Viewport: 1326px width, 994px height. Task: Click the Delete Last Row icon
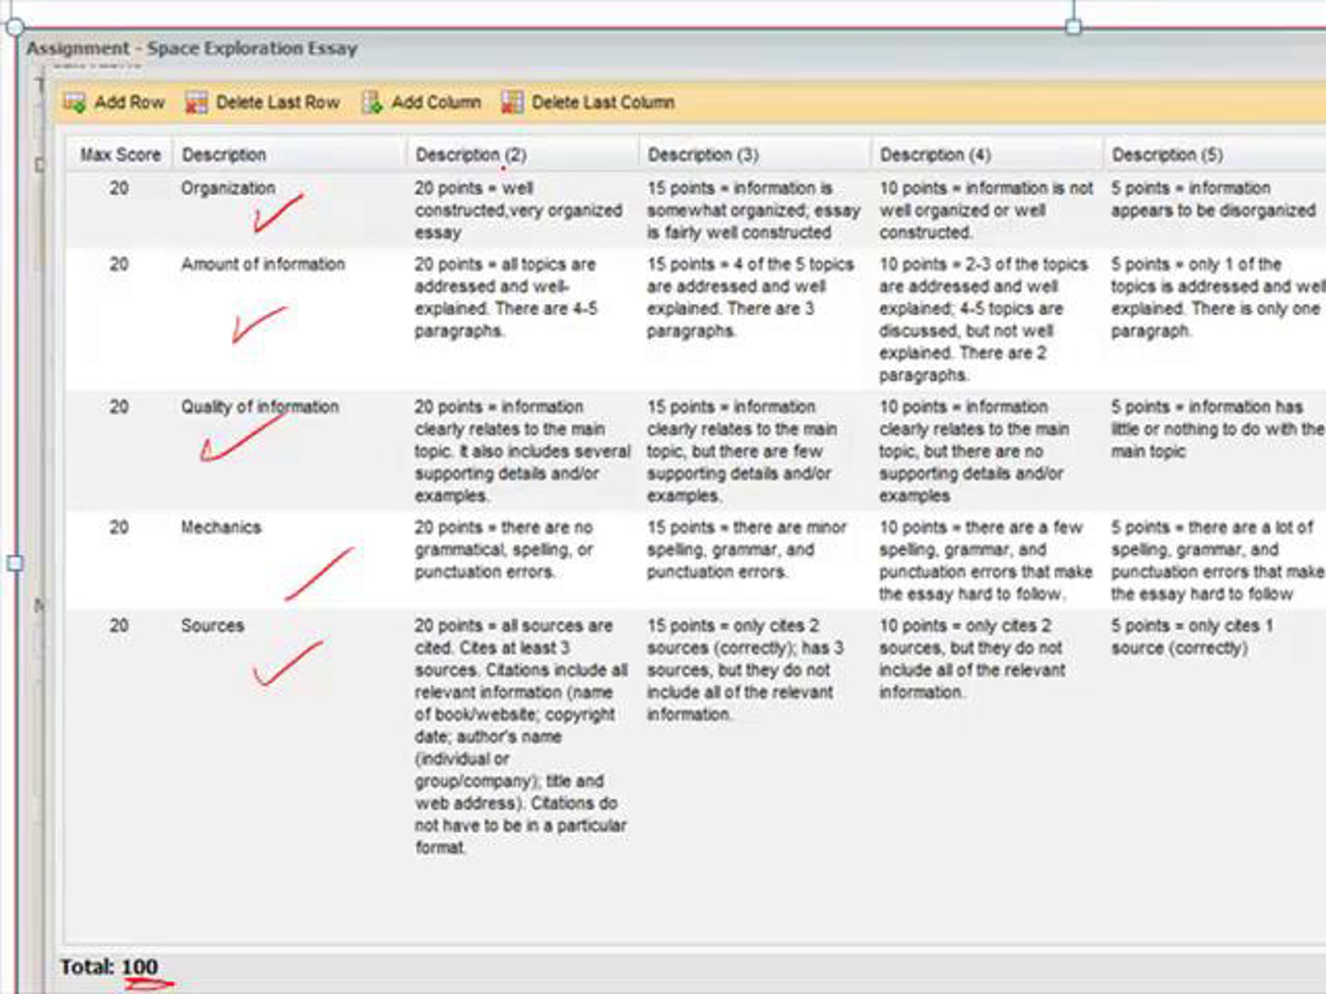click(197, 103)
